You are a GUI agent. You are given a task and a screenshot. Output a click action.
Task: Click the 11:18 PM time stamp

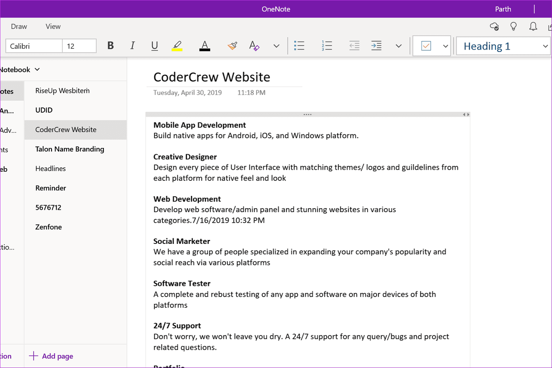tap(251, 93)
